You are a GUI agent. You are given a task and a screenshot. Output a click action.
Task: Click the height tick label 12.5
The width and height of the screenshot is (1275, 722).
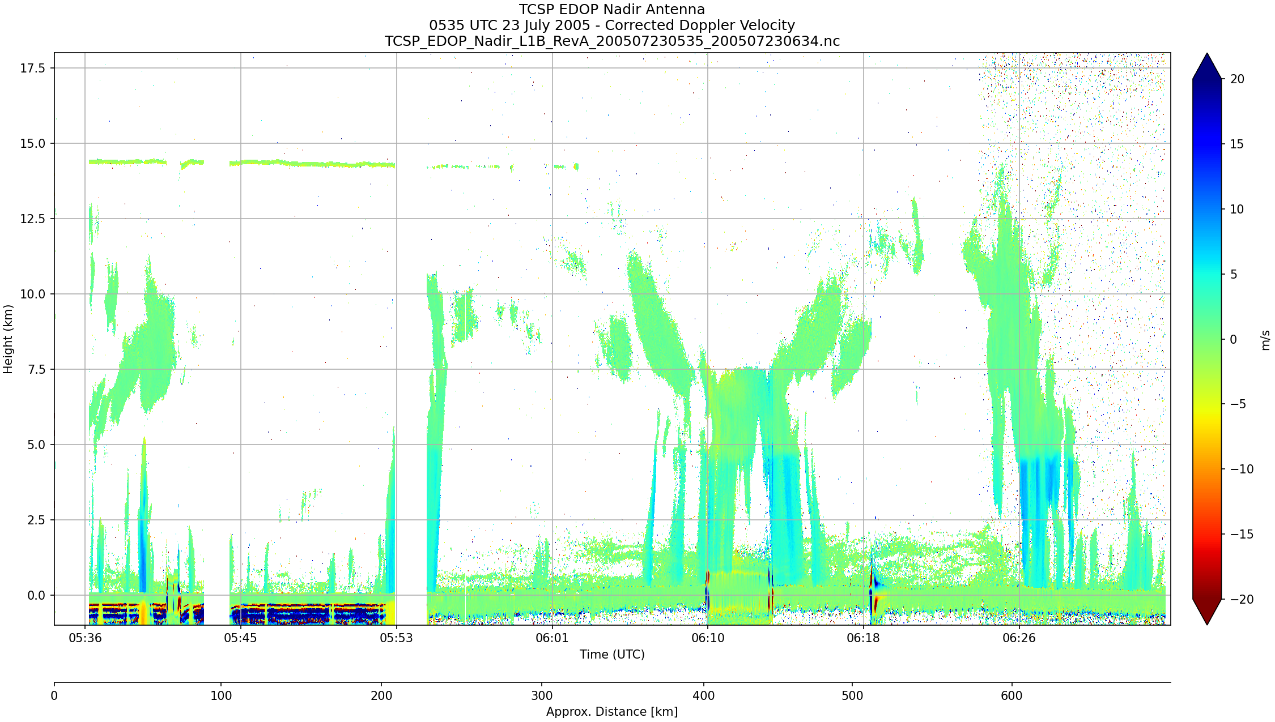(33, 219)
